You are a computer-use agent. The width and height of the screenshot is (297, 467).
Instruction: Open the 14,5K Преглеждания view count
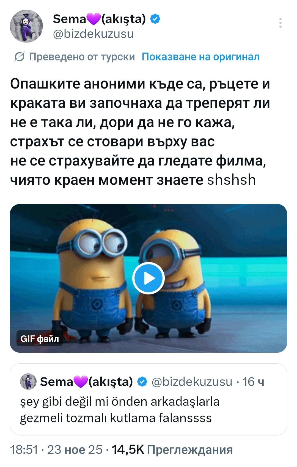[172, 450]
